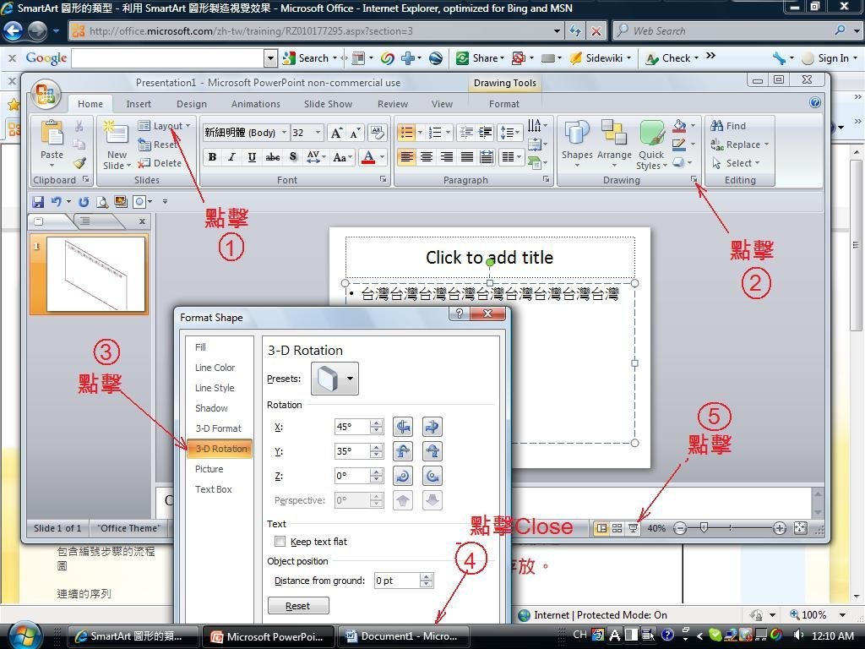This screenshot has height=649, width=865.
Task: Select Text Box in Format Shape dialog
Action: [214, 489]
